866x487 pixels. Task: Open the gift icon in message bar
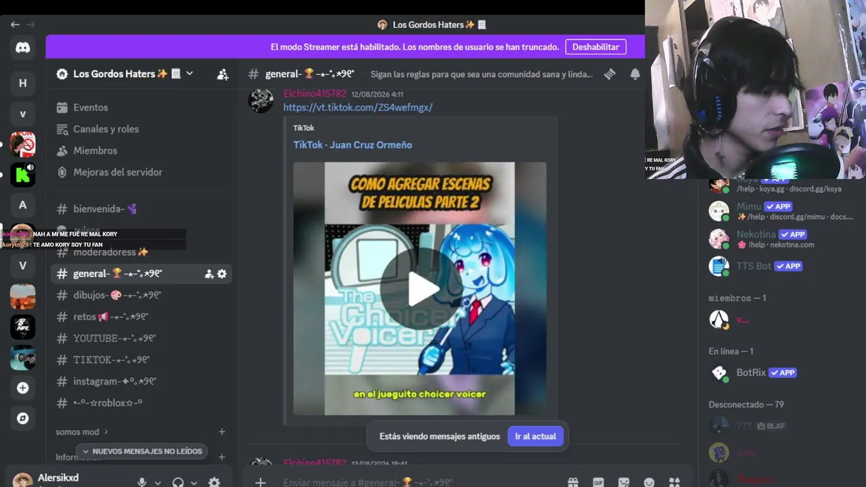click(573, 482)
